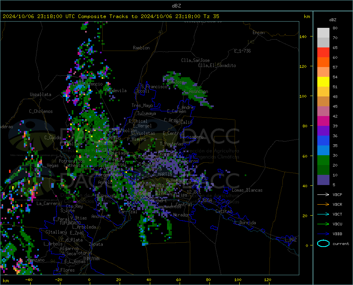Click the La_Carrera map label
The height and width of the screenshot is (285, 353).
coord(48,203)
